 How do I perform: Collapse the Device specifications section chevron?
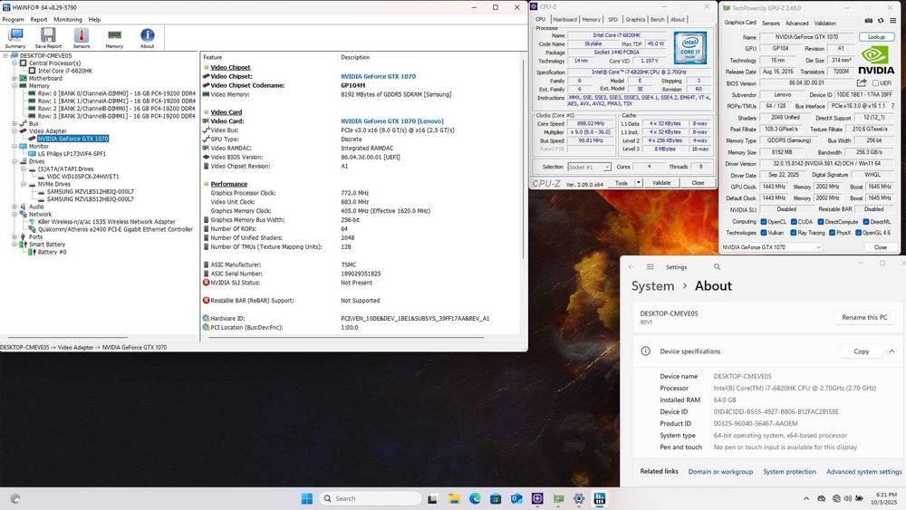click(x=892, y=351)
